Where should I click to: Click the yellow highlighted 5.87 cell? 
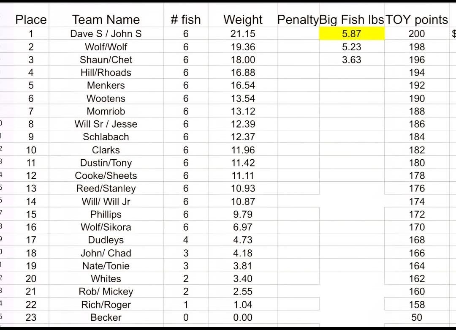352,34
